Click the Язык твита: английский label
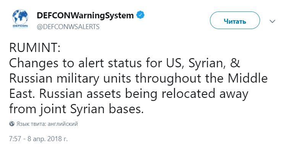 (x=47, y=124)
